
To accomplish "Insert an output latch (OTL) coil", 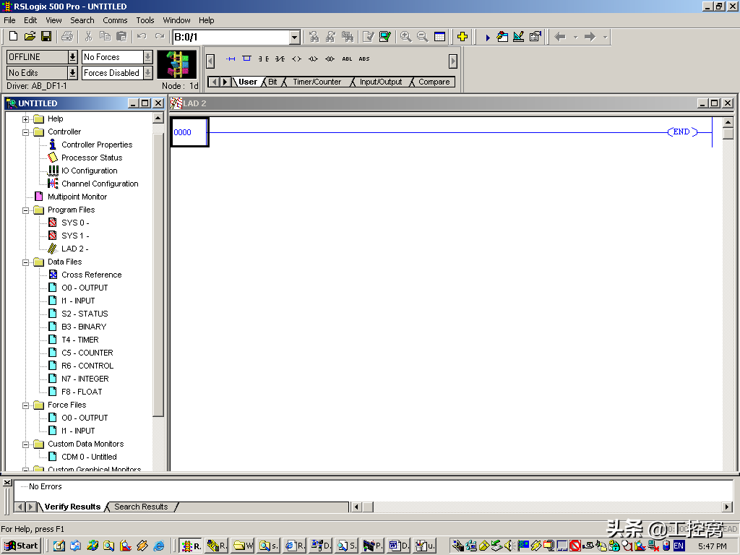I will click(313, 59).
